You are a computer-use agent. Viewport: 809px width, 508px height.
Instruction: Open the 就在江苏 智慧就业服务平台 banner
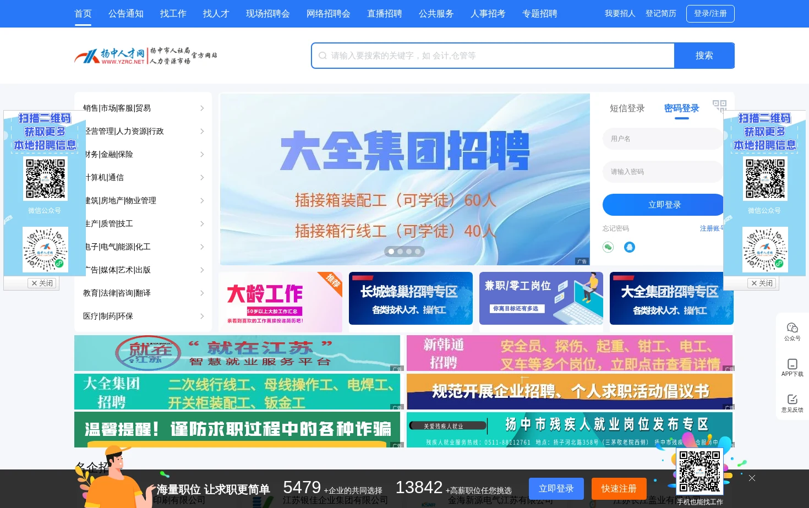237,353
